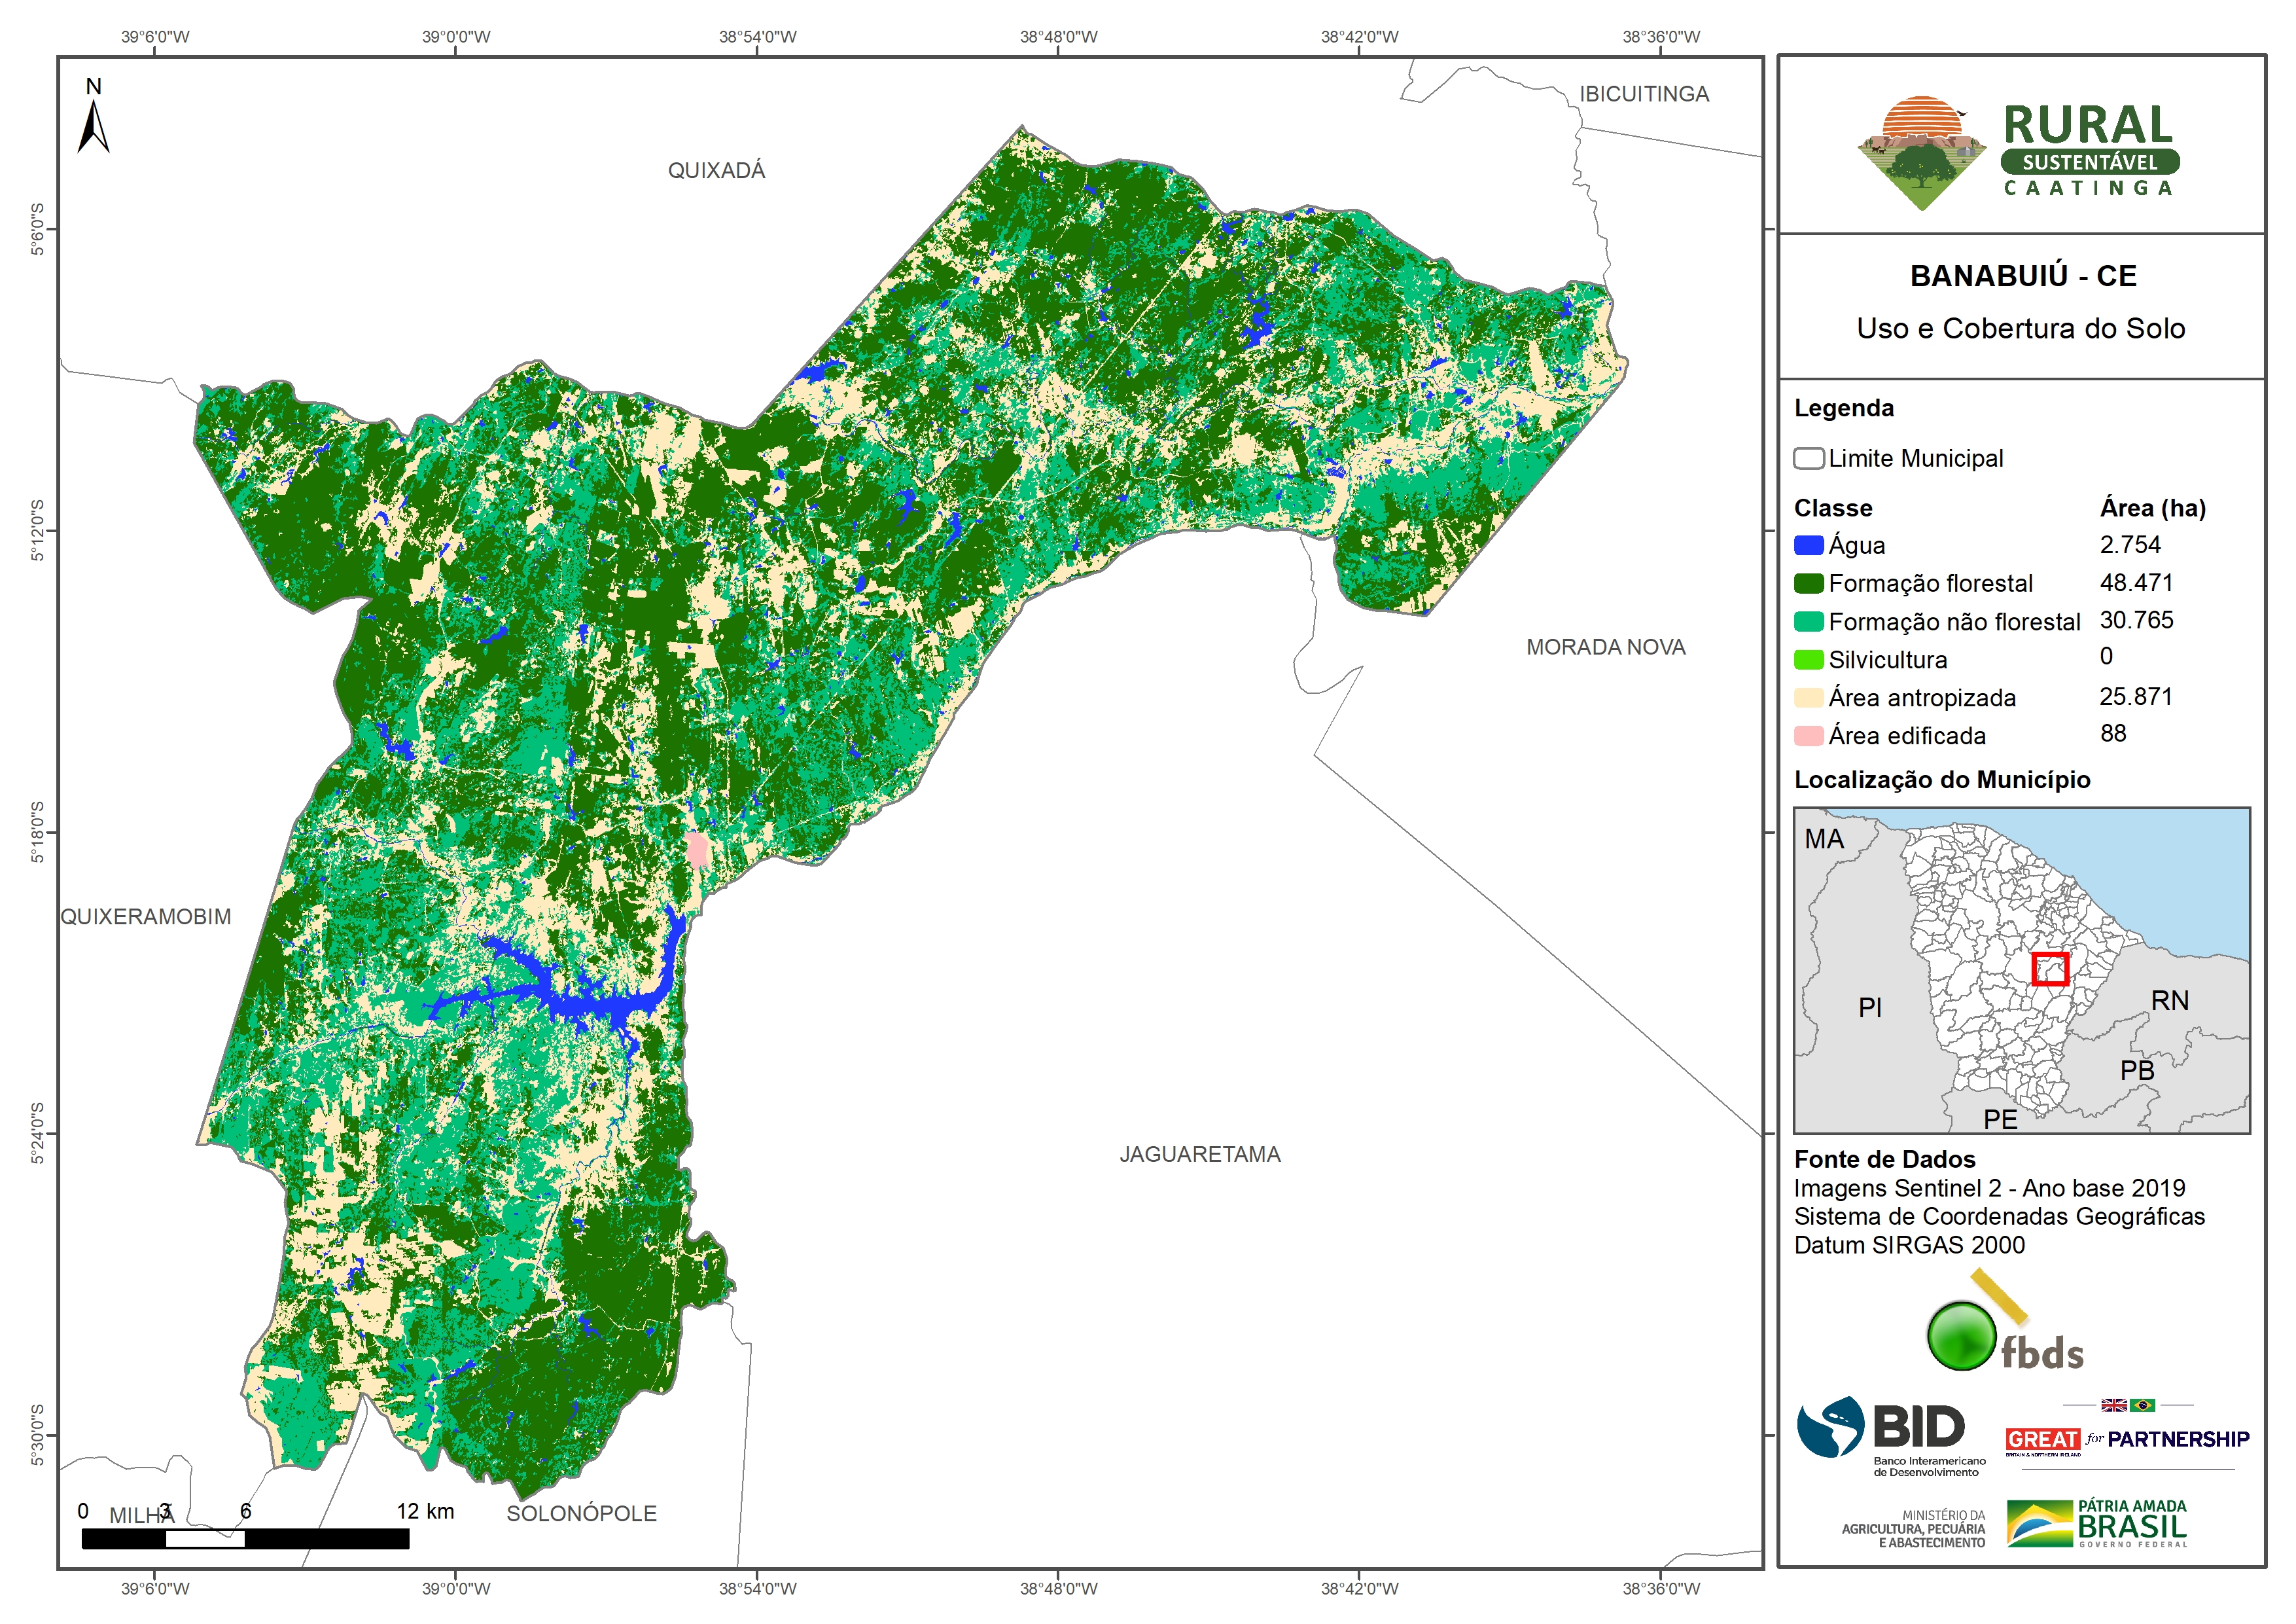Click the Ministério da Agricultura text logo
This screenshot has height=1624, width=2296.
click(x=1914, y=1529)
